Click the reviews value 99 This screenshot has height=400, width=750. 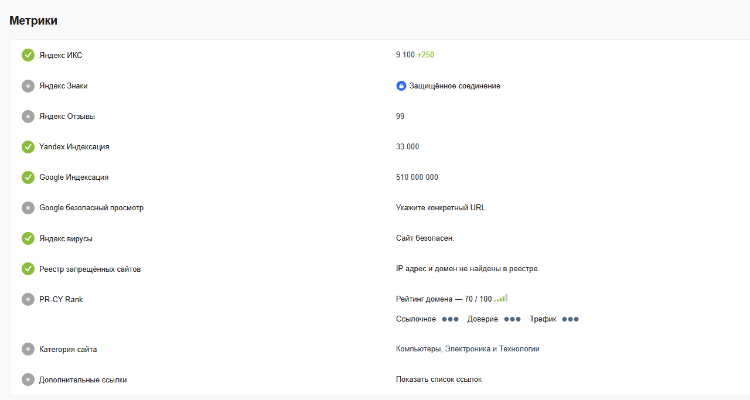tap(400, 117)
